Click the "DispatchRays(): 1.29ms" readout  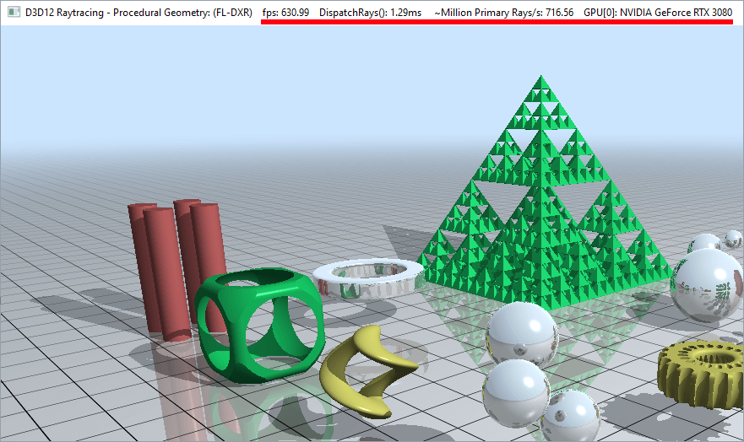coord(370,13)
